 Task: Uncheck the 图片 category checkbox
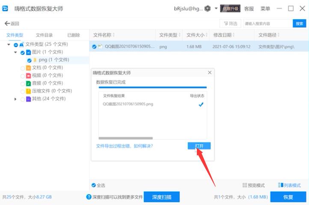pos(22,53)
